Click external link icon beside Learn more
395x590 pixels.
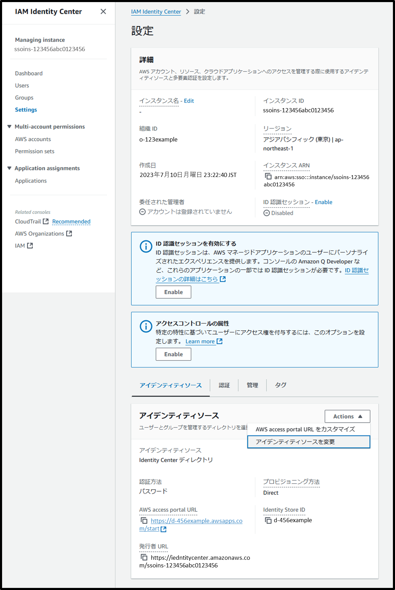pyautogui.click(x=220, y=341)
